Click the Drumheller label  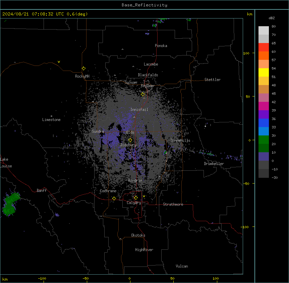pos(214,164)
